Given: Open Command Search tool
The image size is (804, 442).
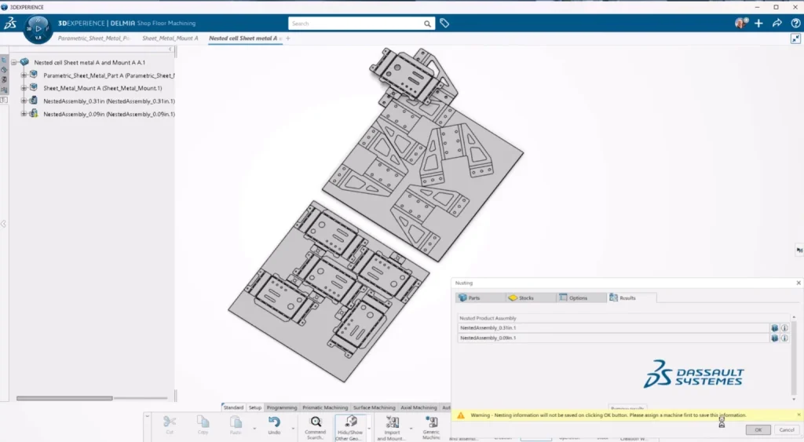Looking at the screenshot, I should (x=316, y=427).
